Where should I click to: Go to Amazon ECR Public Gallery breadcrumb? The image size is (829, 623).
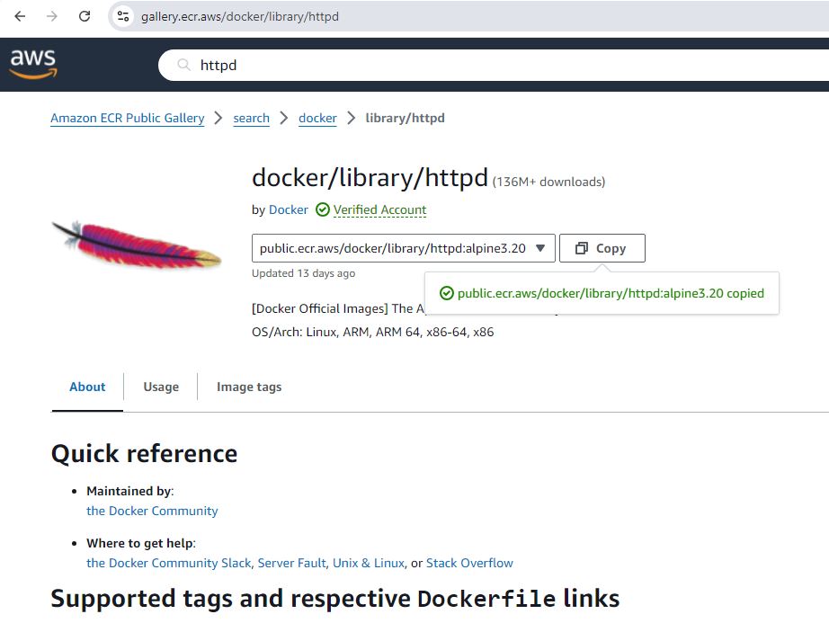(128, 118)
